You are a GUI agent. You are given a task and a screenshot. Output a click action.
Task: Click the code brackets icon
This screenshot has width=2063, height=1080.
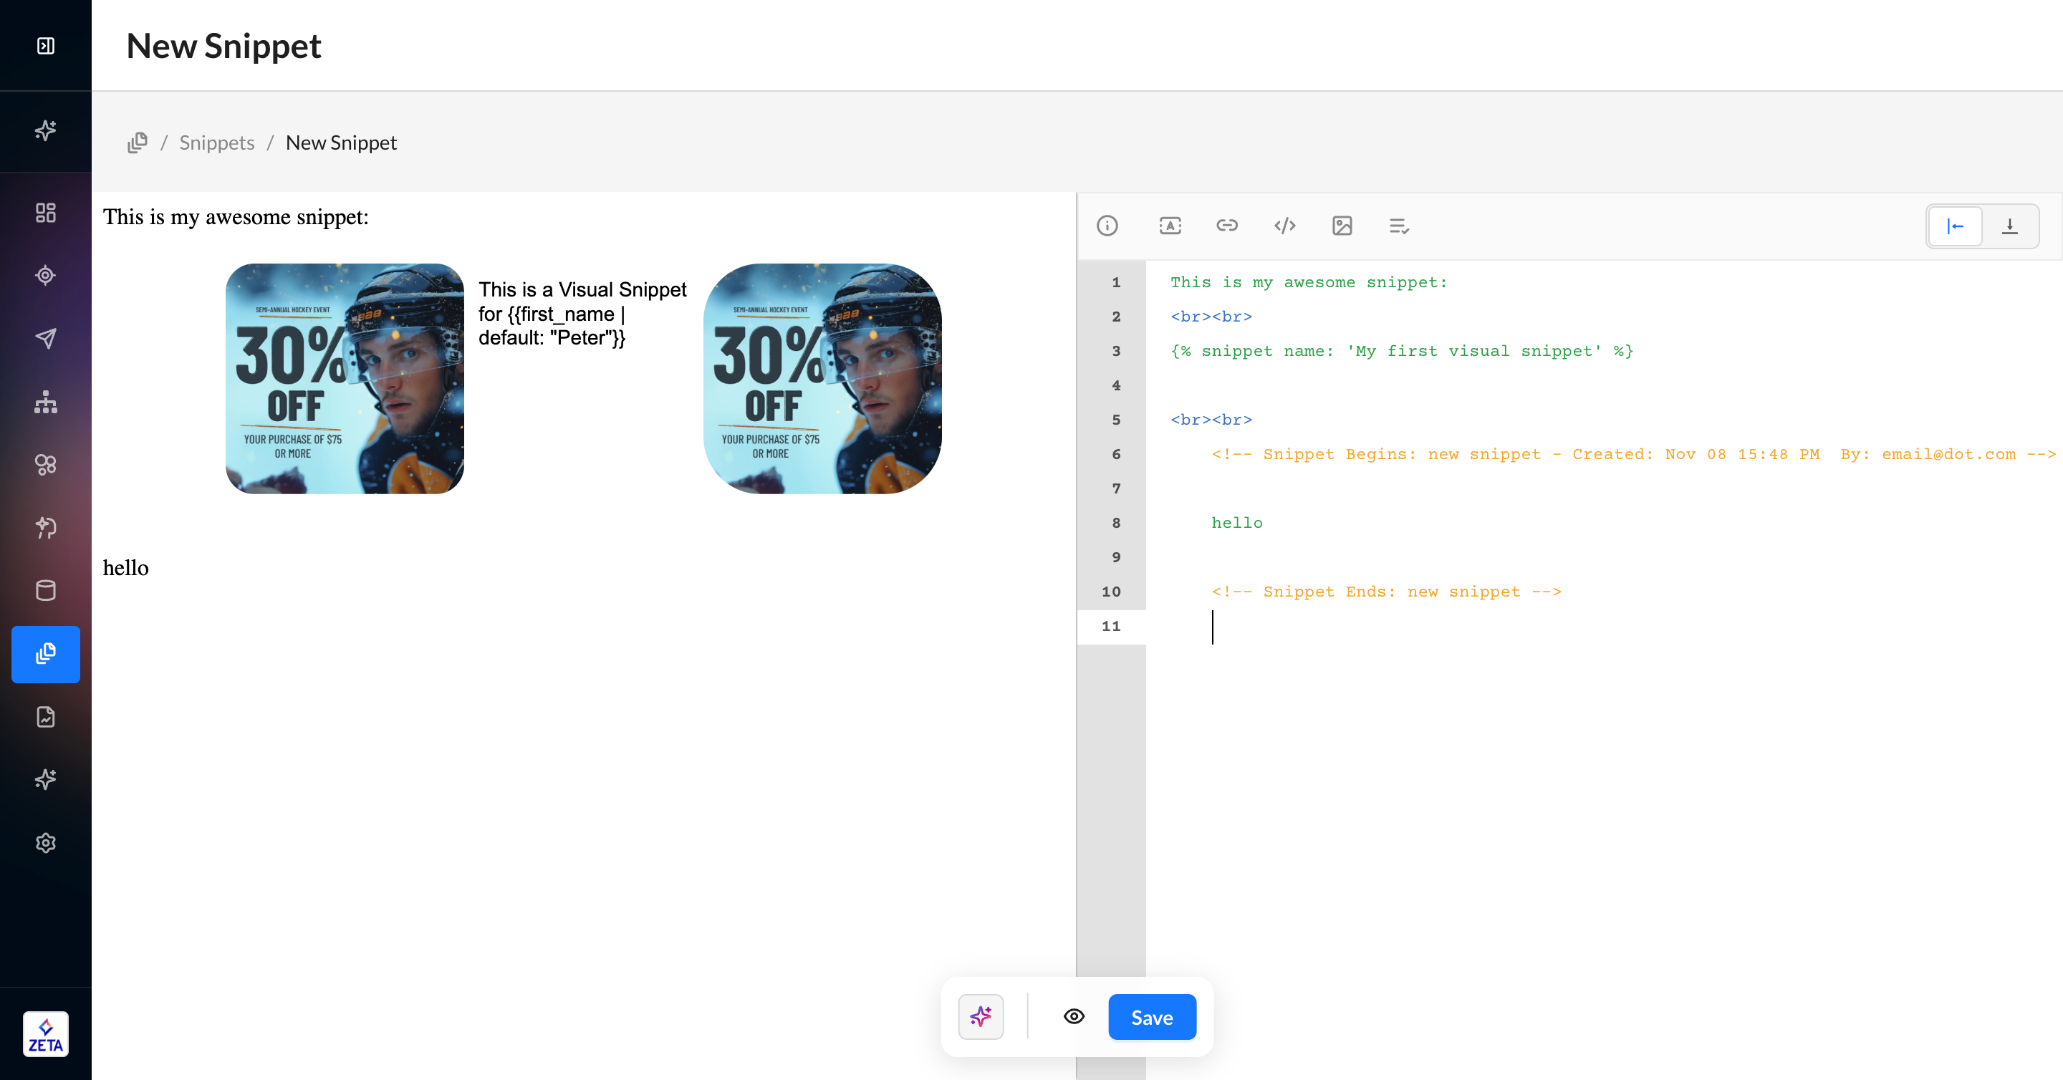point(1284,226)
